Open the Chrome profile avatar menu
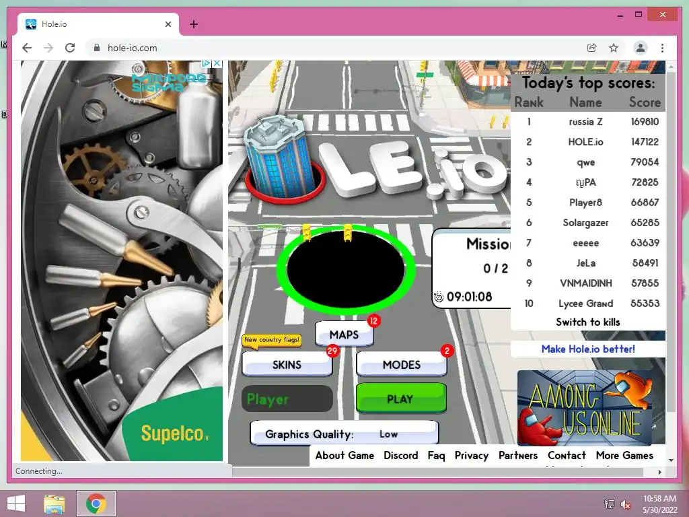Image resolution: width=689 pixels, height=517 pixels. tap(641, 48)
